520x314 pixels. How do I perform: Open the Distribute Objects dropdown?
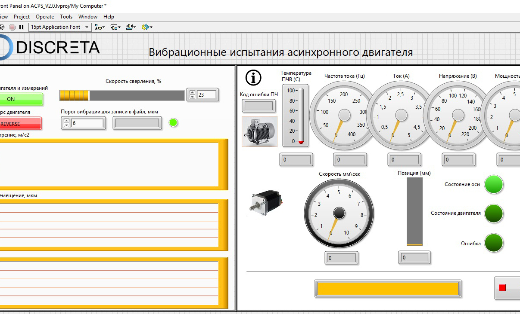pyautogui.click(x=115, y=27)
